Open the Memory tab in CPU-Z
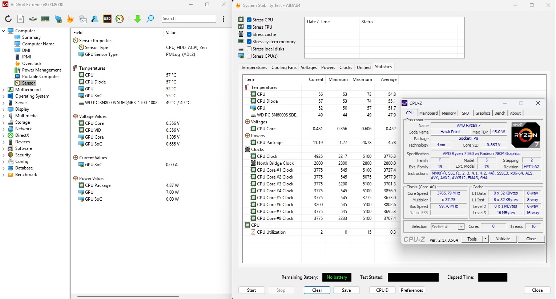This screenshot has height=299, width=556. pyautogui.click(x=448, y=113)
